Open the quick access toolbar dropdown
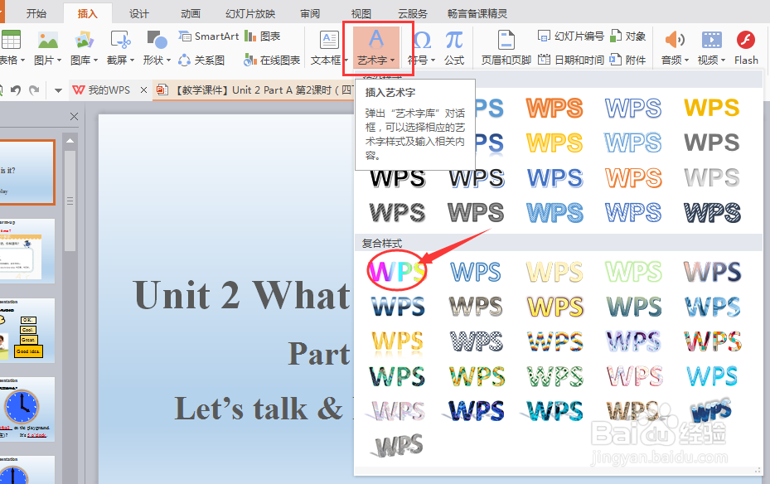Viewport: 770px width, 484px height. 59,90
